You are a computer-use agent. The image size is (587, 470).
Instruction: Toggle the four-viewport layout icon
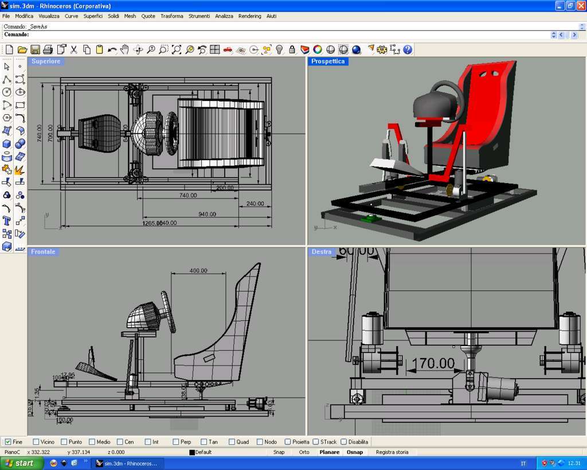pos(215,49)
